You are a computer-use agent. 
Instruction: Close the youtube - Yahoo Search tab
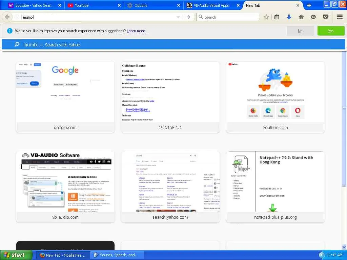[60, 5]
